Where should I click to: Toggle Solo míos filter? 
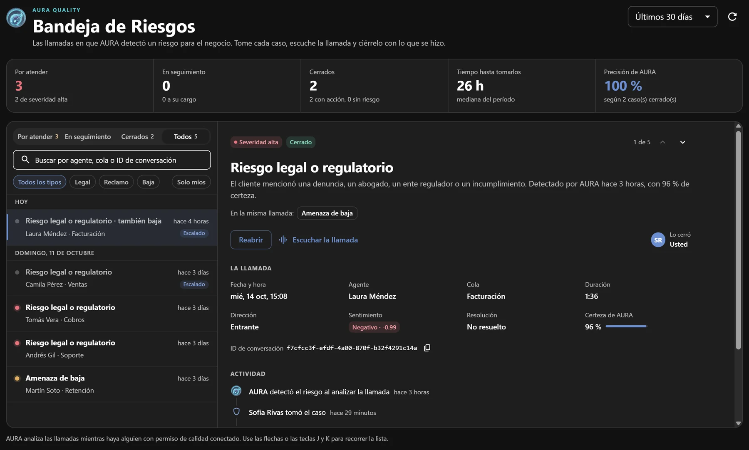tap(191, 182)
